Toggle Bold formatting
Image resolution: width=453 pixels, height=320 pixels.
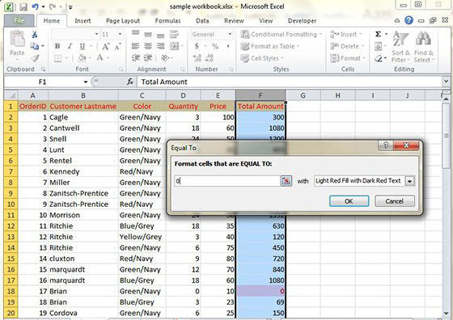pyautogui.click(x=57, y=46)
